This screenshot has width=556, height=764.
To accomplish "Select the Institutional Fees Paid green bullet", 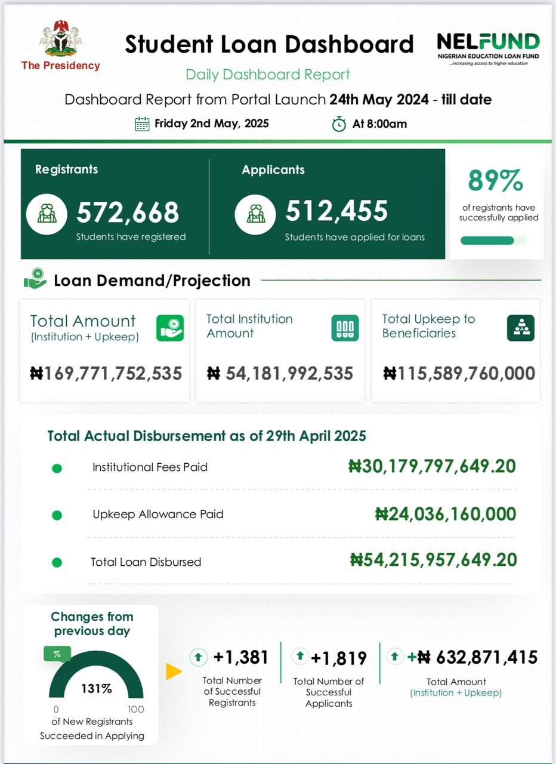I will 57,469.
